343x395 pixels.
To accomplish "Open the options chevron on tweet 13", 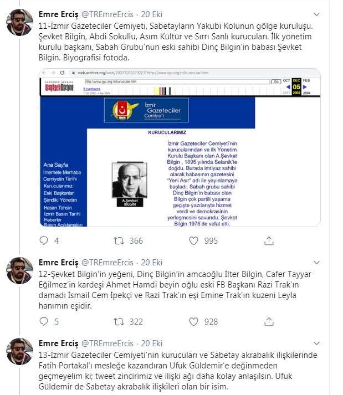I will (316, 343).
